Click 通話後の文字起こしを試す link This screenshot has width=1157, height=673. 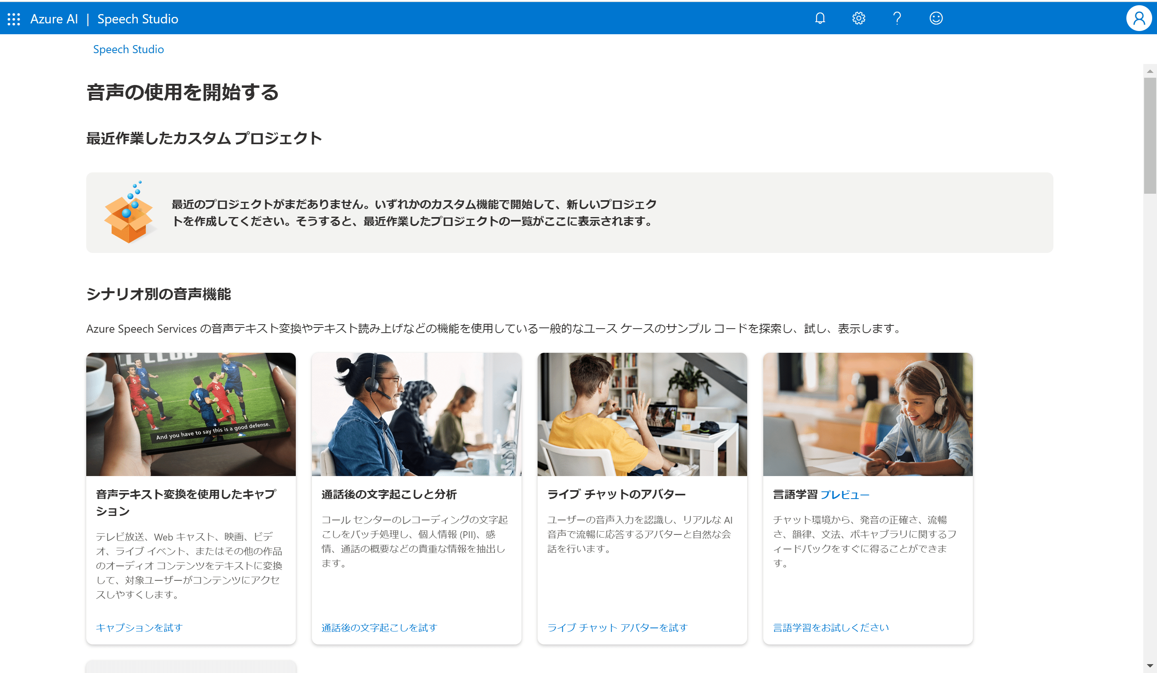(379, 627)
